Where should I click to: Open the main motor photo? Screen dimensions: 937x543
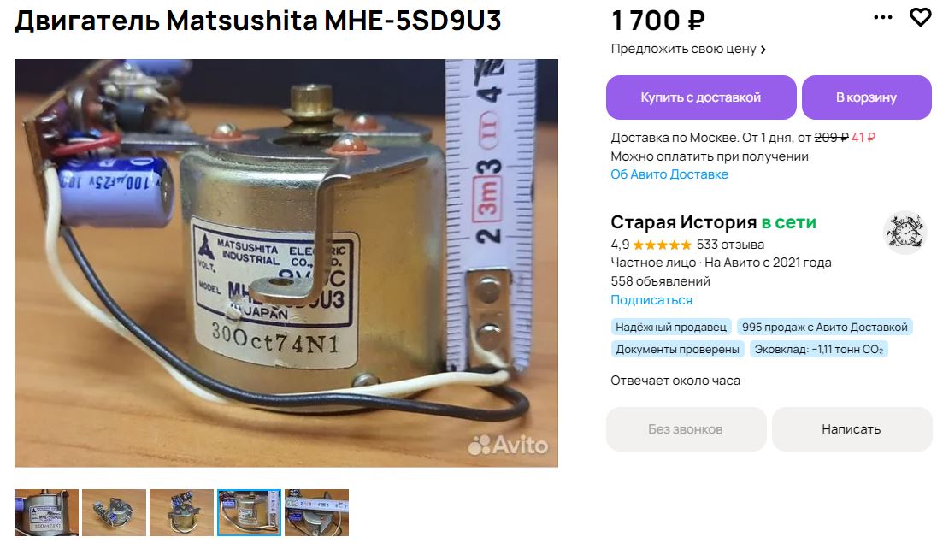point(286,263)
